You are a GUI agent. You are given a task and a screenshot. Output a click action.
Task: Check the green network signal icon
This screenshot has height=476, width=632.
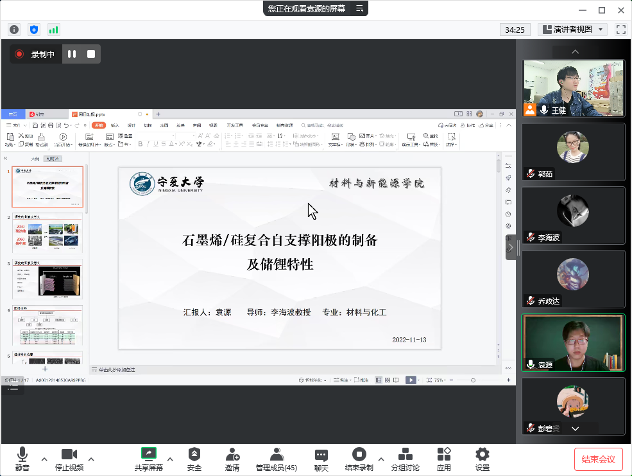pos(53,30)
